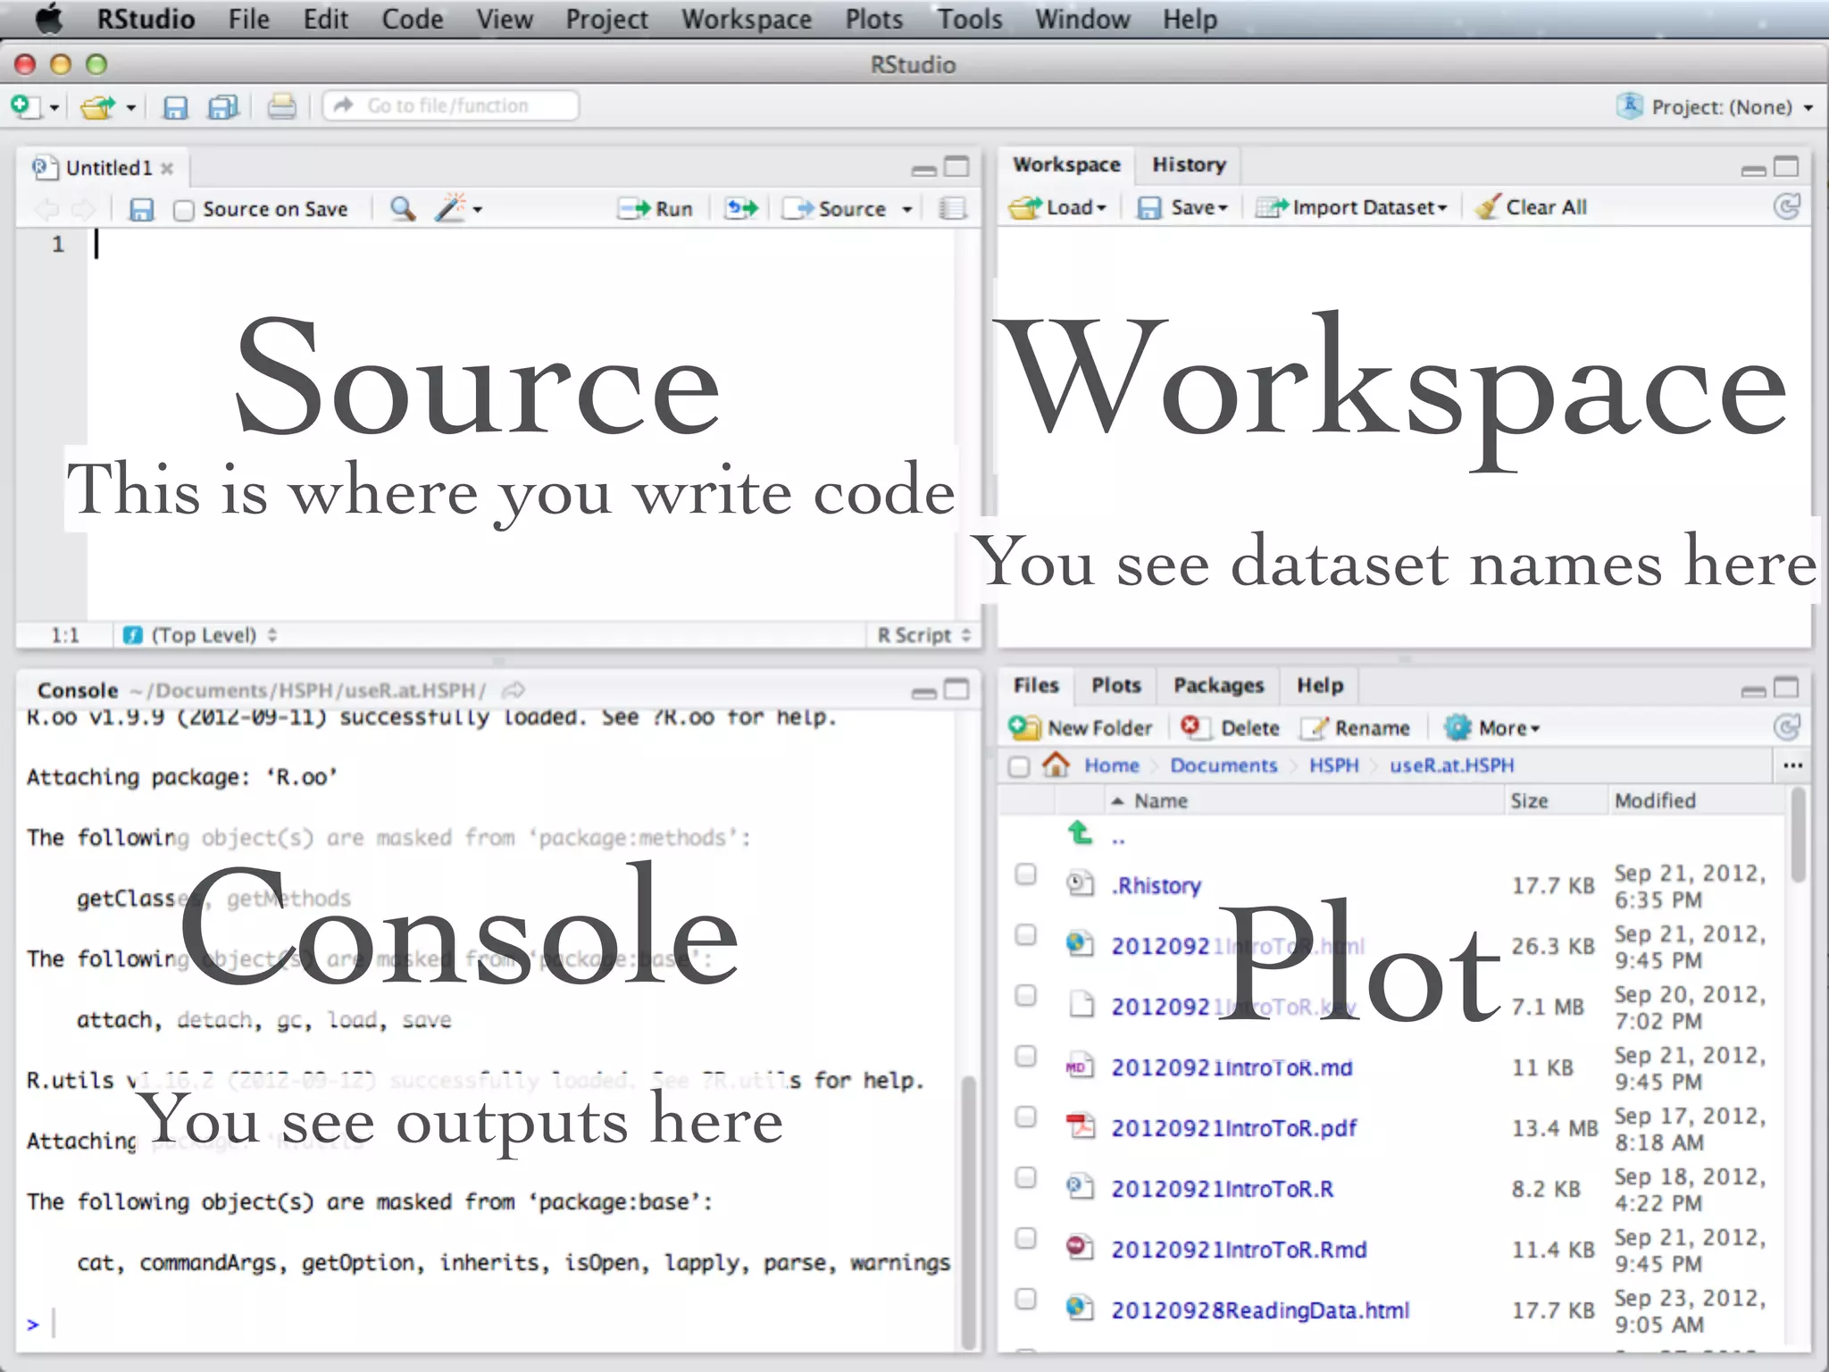
Task: Expand the New File dropdown arrow
Action: coord(54,108)
